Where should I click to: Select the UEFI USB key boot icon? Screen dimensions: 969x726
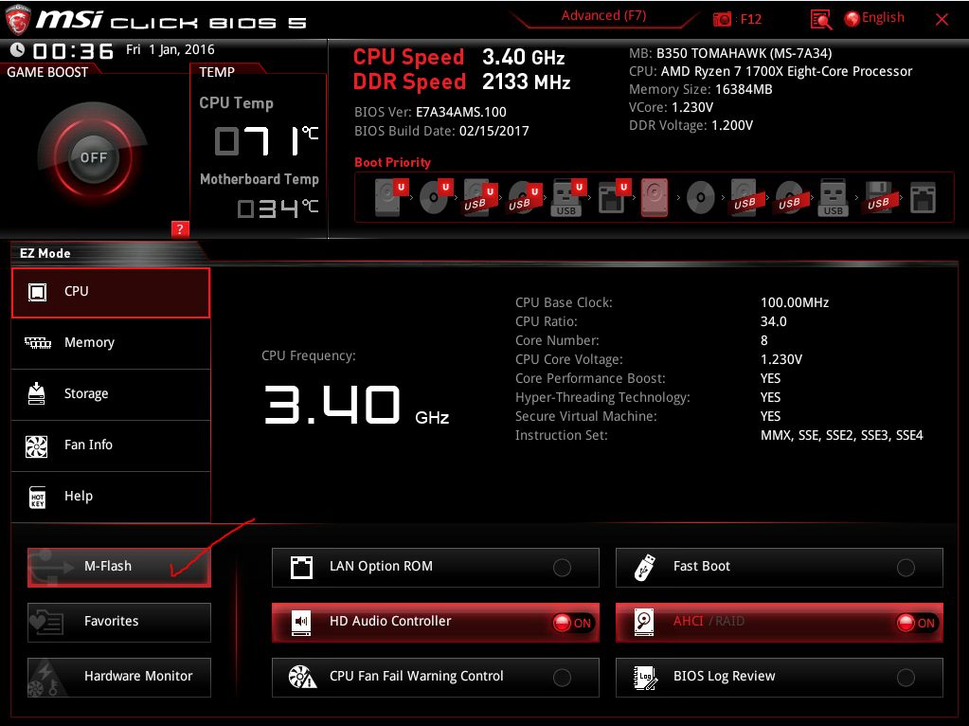pos(568,197)
